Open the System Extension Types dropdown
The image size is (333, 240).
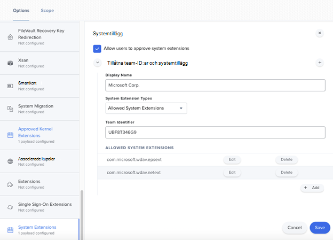[x=146, y=108]
